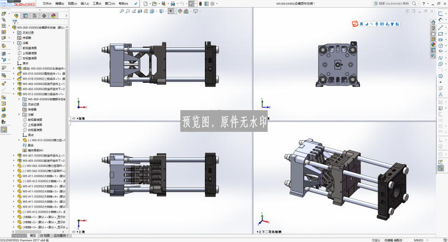Click the link view icon next to 前视

tap(74, 118)
